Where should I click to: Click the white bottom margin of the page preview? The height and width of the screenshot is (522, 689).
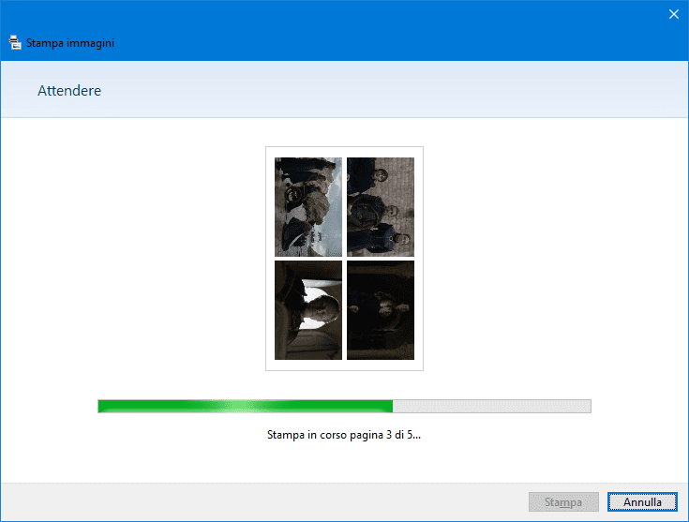pos(344,365)
